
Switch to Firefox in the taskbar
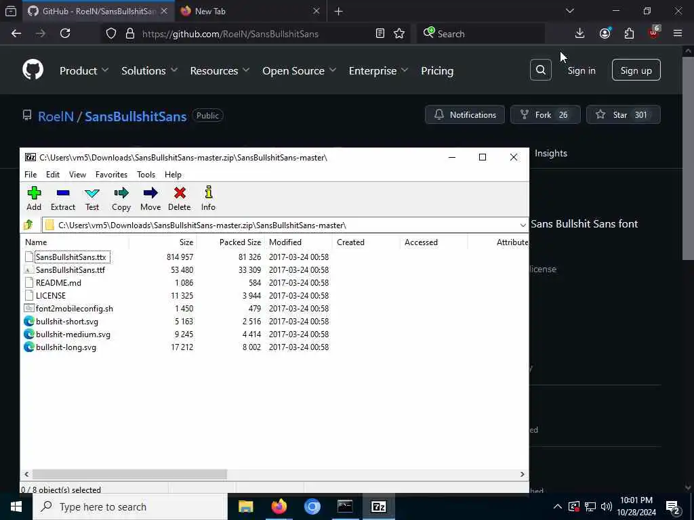[x=279, y=506]
